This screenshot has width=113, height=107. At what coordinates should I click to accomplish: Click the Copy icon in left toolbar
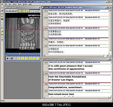coord(2,25)
